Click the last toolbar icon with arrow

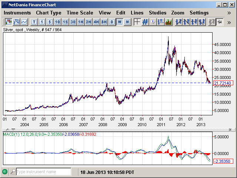[220, 22]
